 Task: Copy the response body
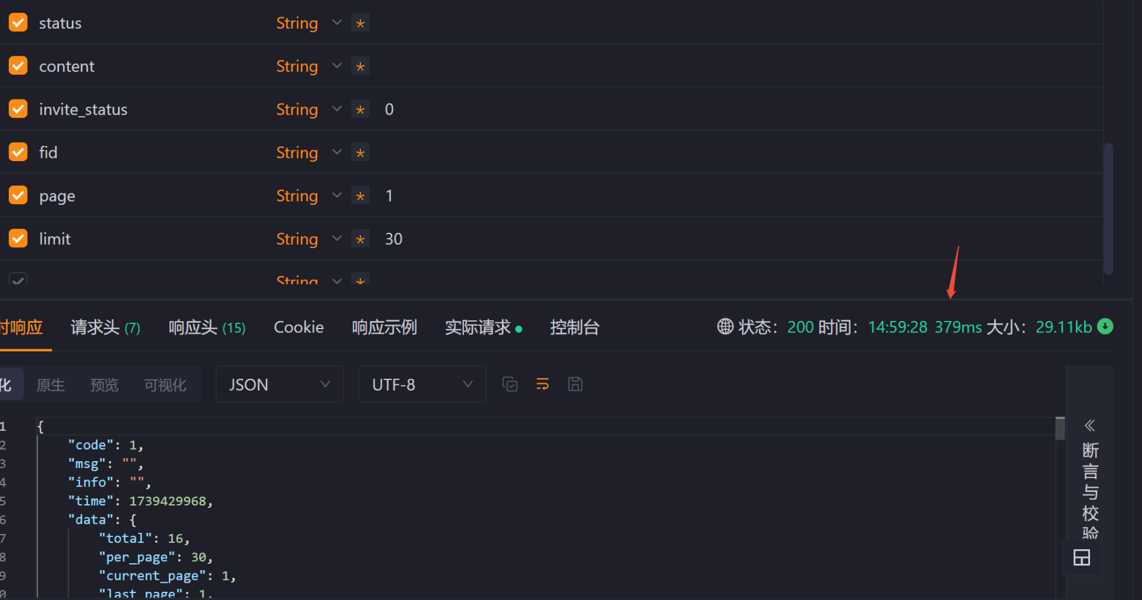point(510,384)
